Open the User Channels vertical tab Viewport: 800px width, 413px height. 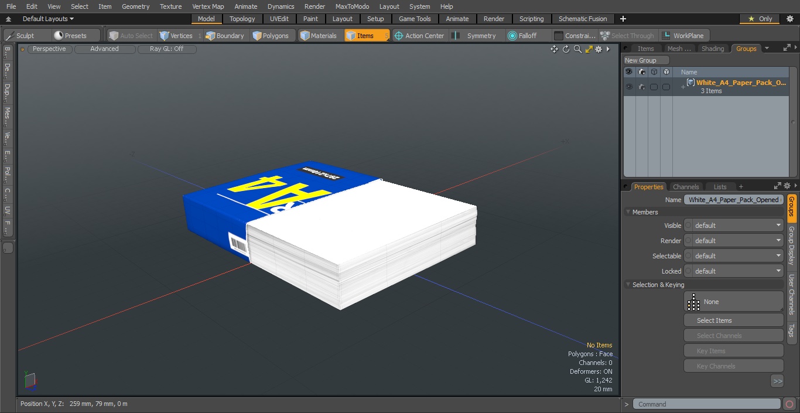coord(792,295)
